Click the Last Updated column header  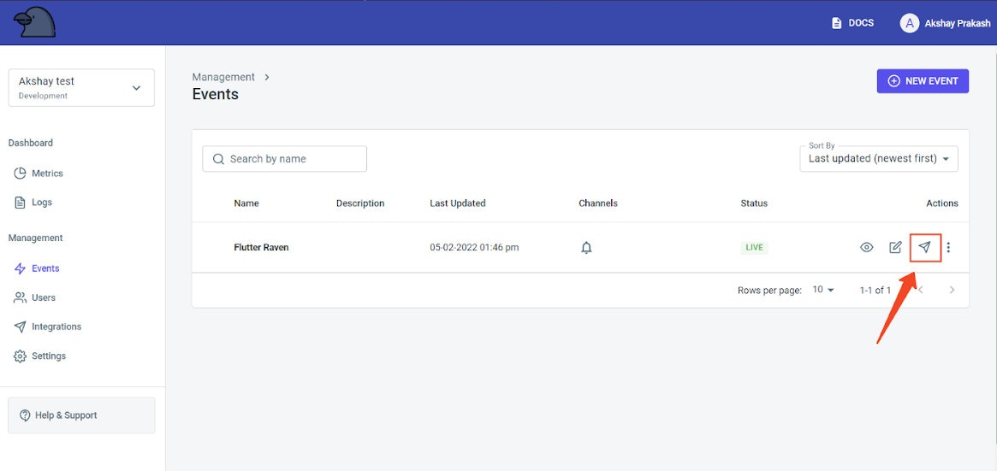coord(458,203)
